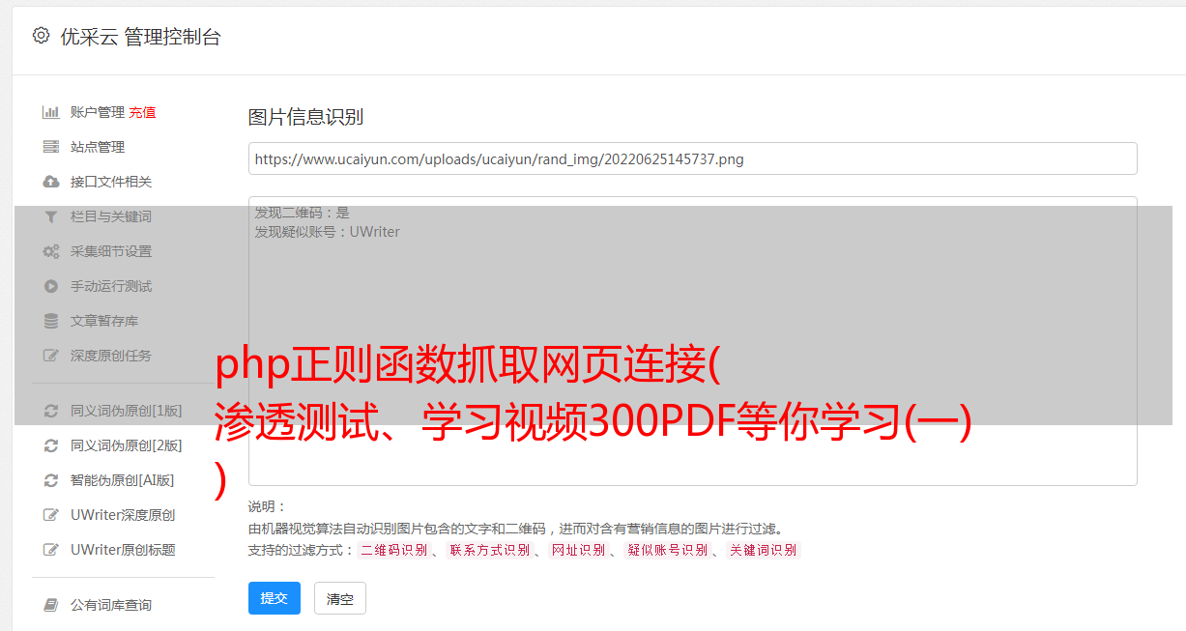The width and height of the screenshot is (1186, 631).
Task: Click the edit icon for 深度原创任务
Action: 51,356
